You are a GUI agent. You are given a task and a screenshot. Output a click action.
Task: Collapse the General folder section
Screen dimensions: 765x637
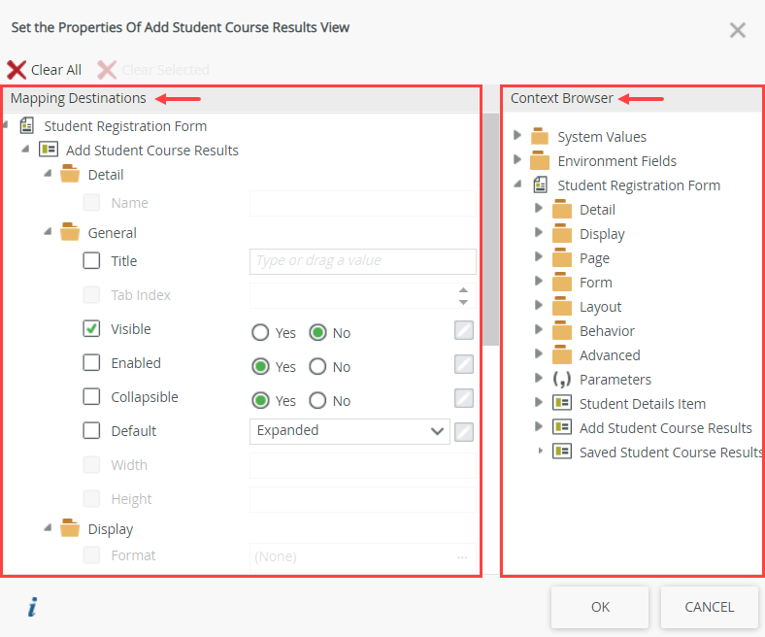pos(48,233)
